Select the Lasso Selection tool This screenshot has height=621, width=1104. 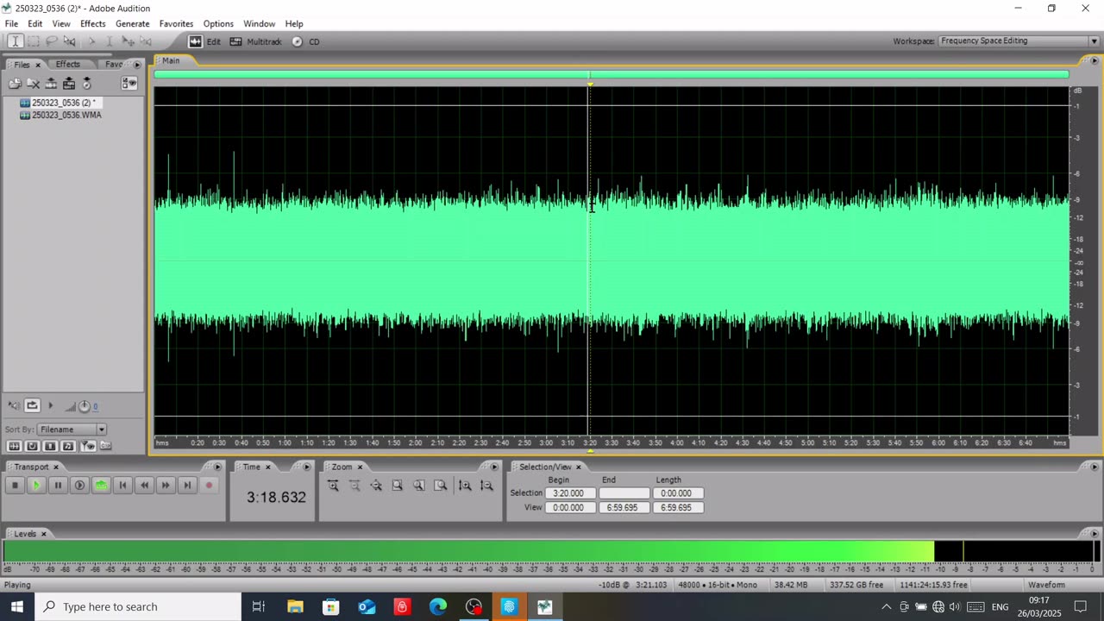click(51, 41)
